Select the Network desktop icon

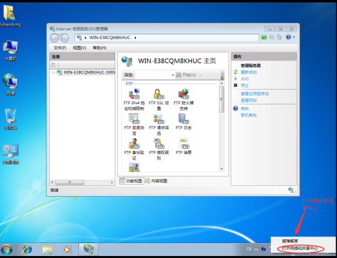click(10, 84)
